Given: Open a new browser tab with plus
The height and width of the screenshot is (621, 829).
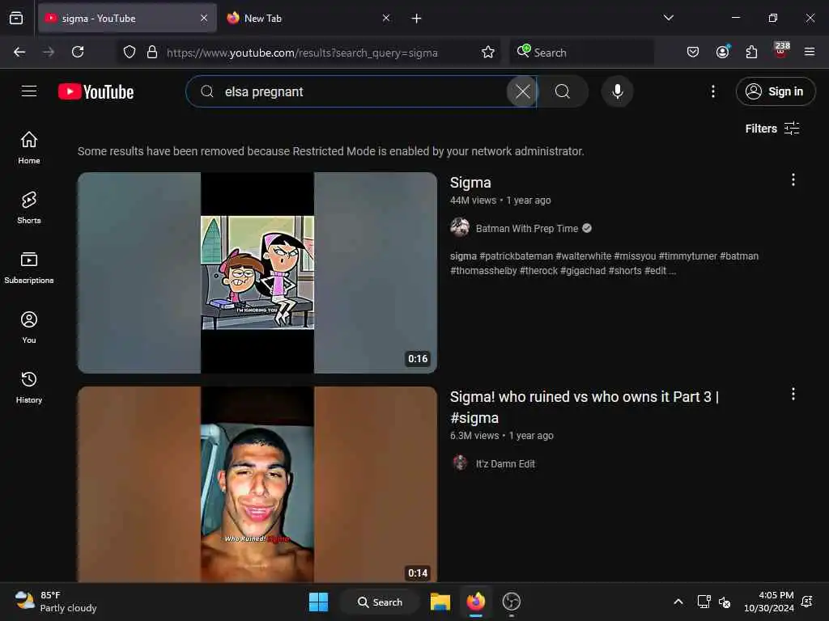Looking at the screenshot, I should point(417,19).
